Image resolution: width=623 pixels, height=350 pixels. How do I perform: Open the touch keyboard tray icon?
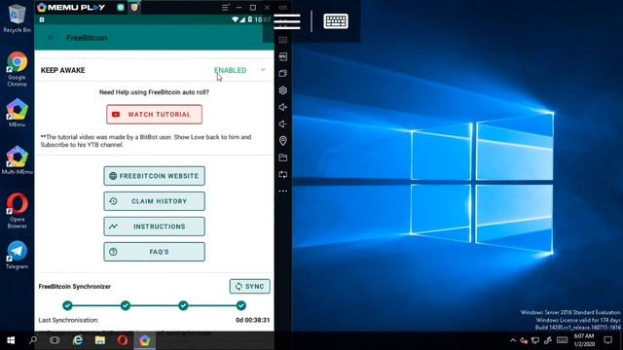[x=563, y=340]
